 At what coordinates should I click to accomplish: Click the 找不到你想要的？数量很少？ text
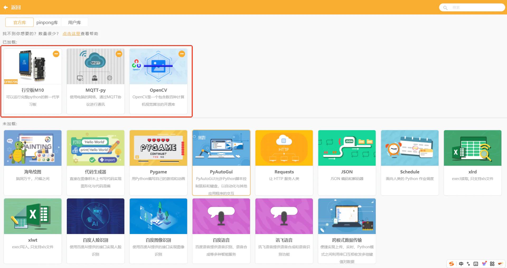point(31,34)
